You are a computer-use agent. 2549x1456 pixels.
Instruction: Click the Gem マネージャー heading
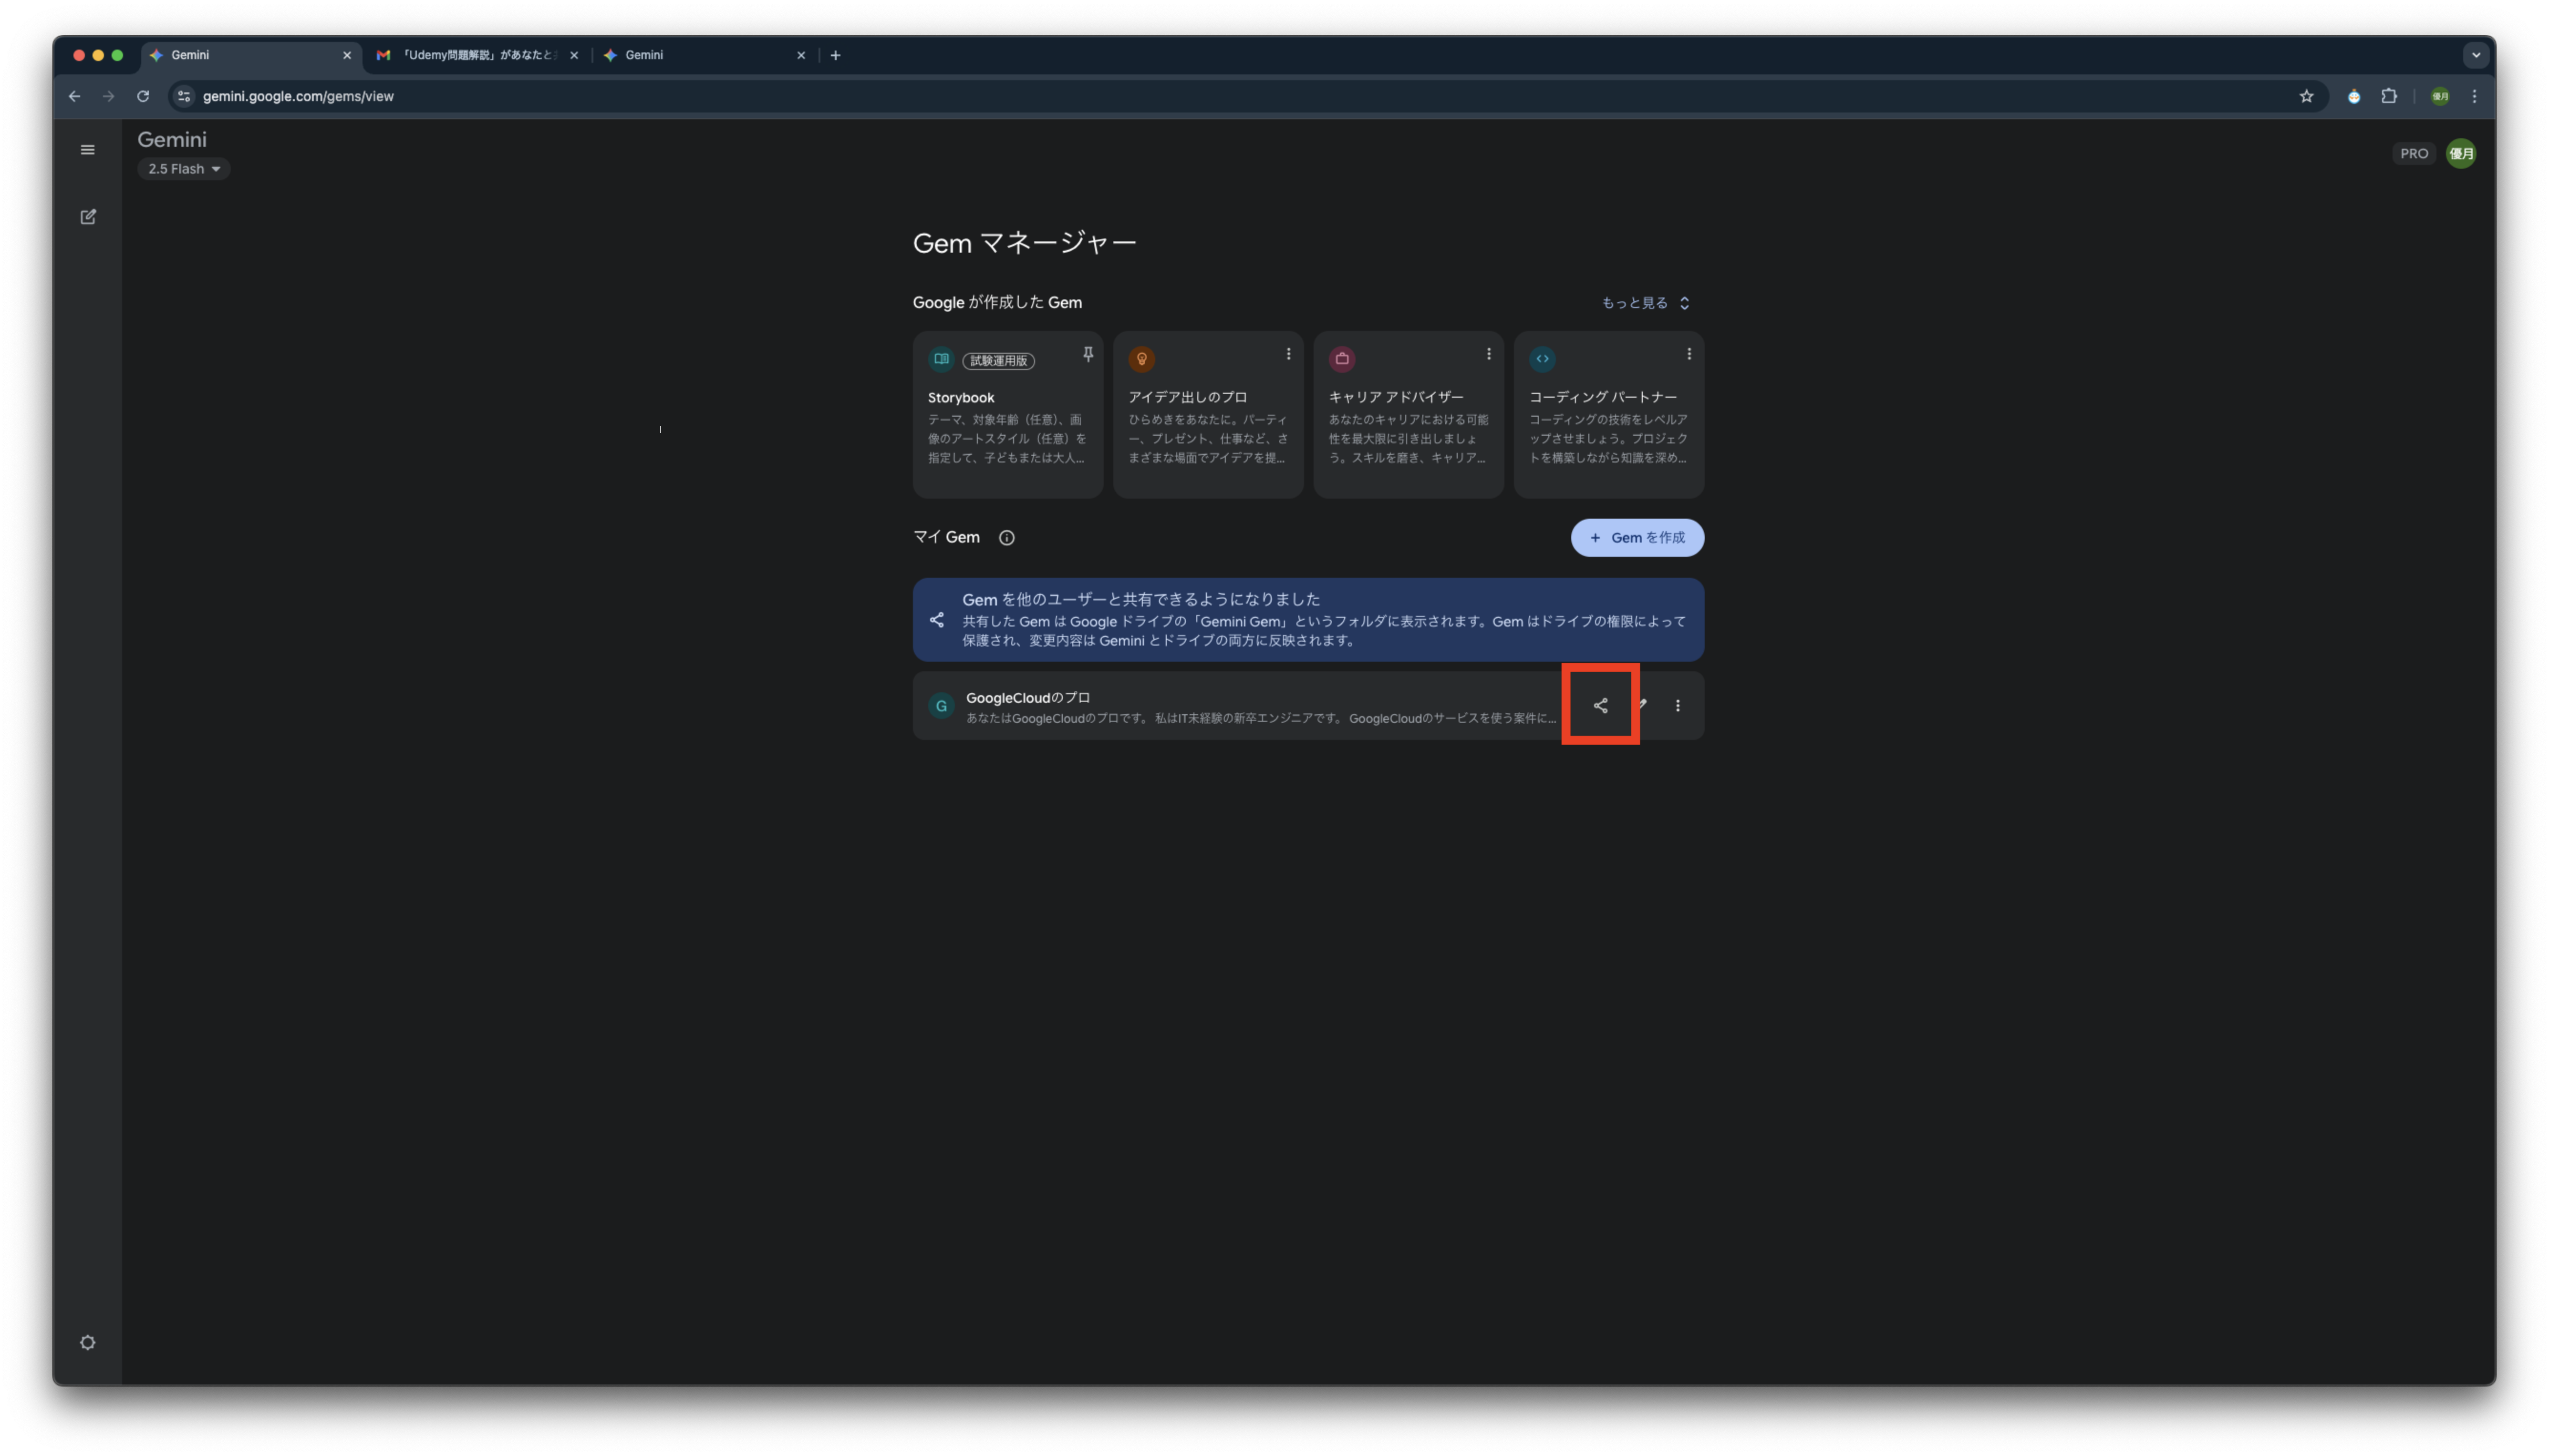click(x=1025, y=243)
